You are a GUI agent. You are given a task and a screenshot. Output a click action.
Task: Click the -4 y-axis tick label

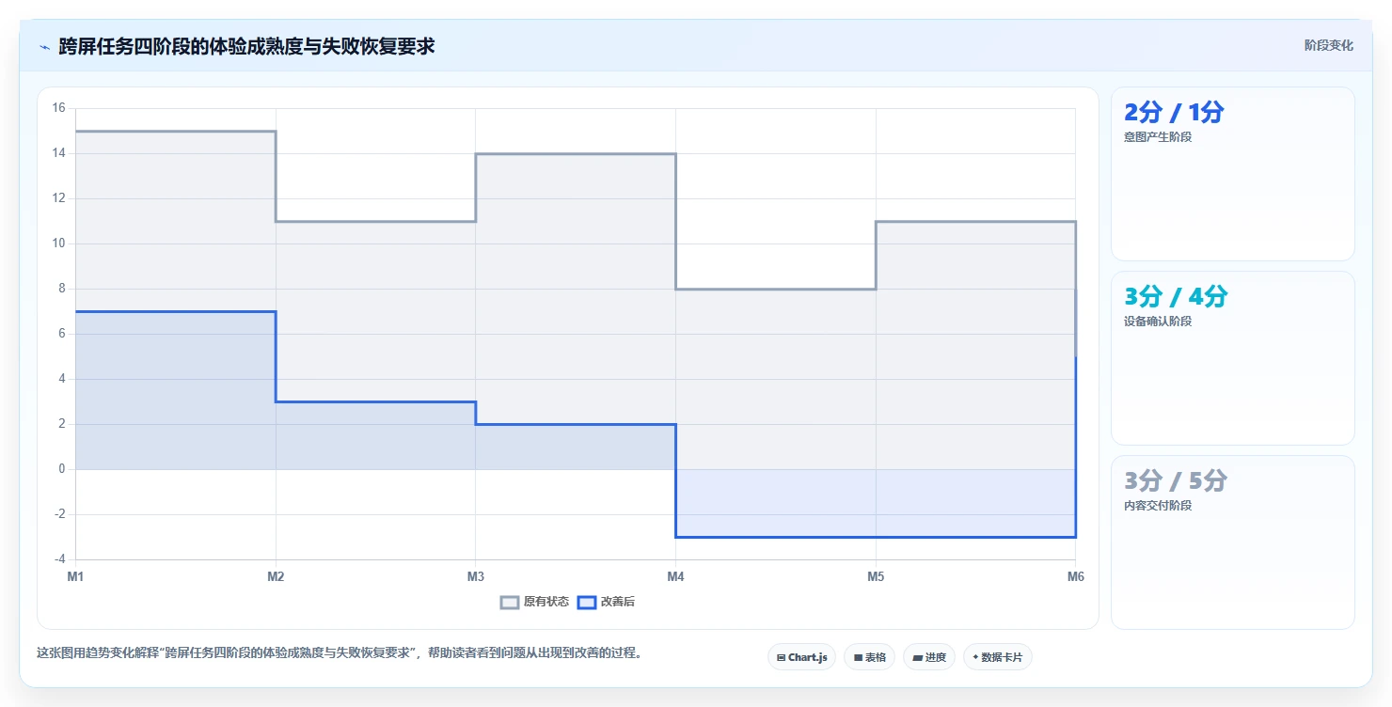(58, 559)
